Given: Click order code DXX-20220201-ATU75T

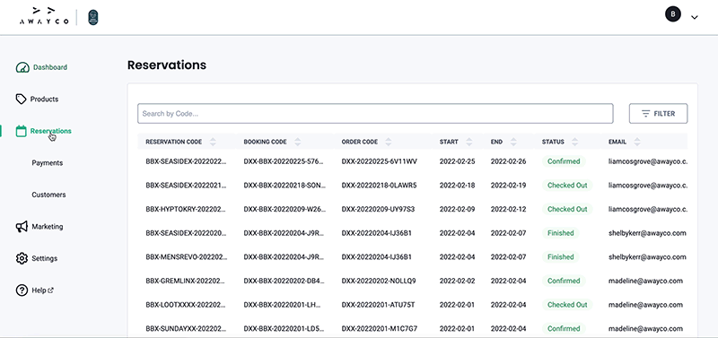Looking at the screenshot, I should pos(378,305).
